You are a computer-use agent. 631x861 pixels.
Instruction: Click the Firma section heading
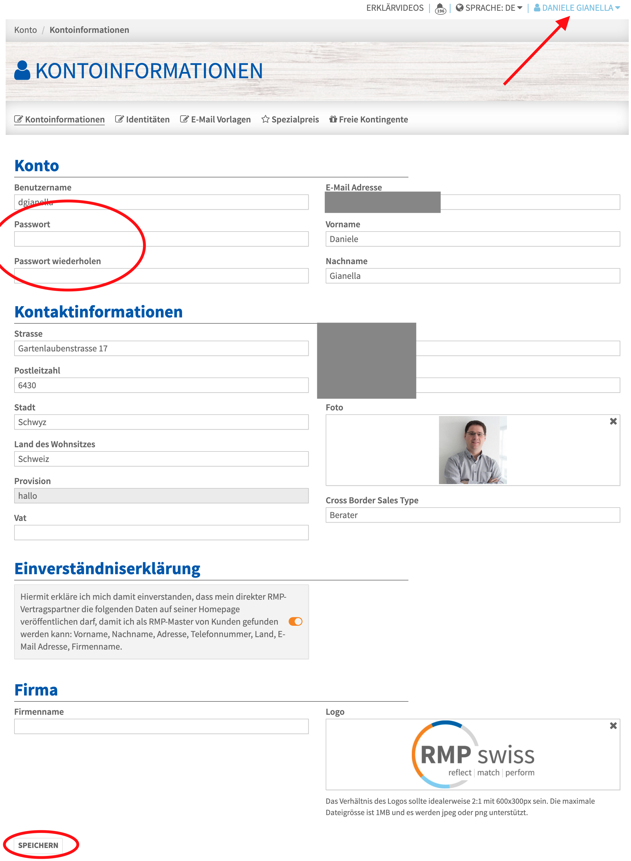(x=36, y=690)
